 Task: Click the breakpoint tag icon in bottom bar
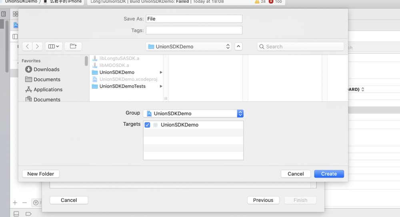tap(28, 214)
